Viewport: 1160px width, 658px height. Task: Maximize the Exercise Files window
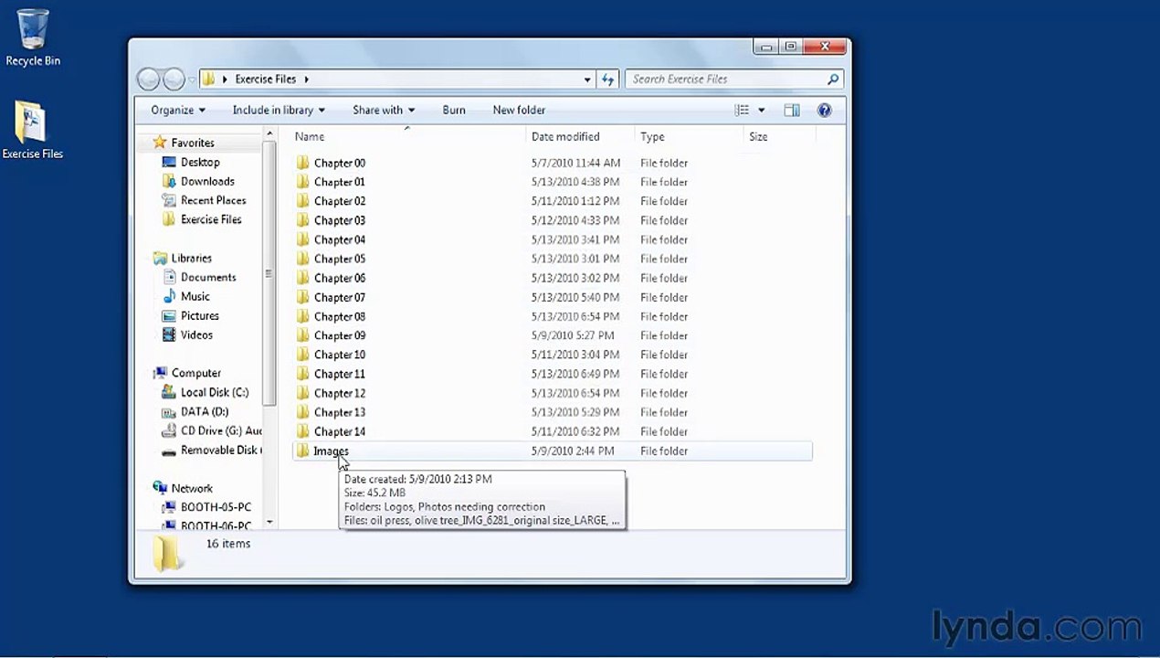pyautogui.click(x=791, y=47)
